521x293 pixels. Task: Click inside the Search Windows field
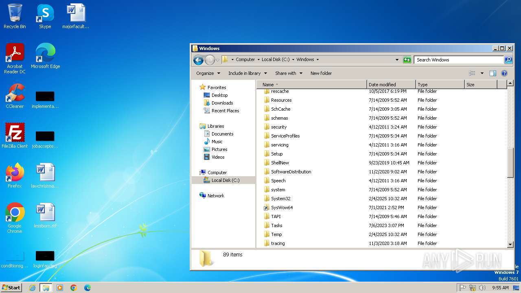pyautogui.click(x=459, y=60)
